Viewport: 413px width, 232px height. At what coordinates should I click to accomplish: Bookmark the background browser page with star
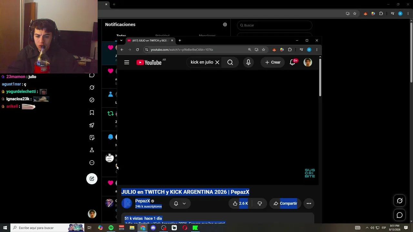click(355, 14)
